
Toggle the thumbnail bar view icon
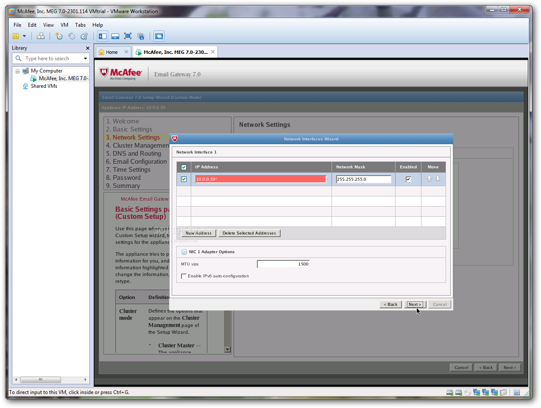(x=115, y=36)
